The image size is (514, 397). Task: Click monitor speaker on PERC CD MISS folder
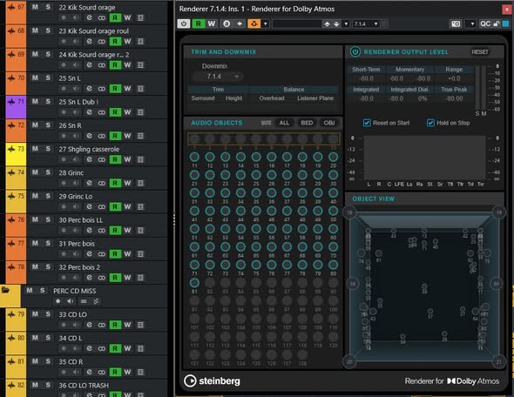(71, 301)
